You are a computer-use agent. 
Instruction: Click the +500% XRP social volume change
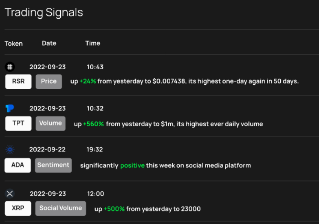114,209
